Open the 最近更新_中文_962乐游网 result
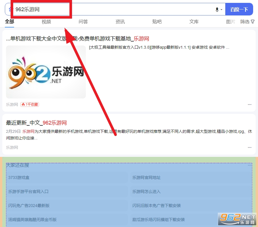Image resolution: width=258 pixels, height=227 pixels. (36, 123)
